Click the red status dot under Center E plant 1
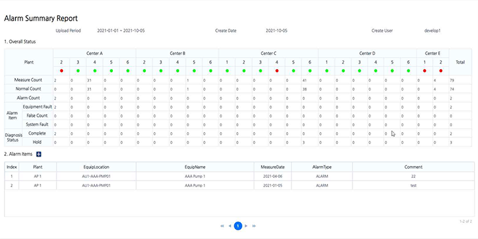This screenshot has height=239, width=478. (424, 71)
